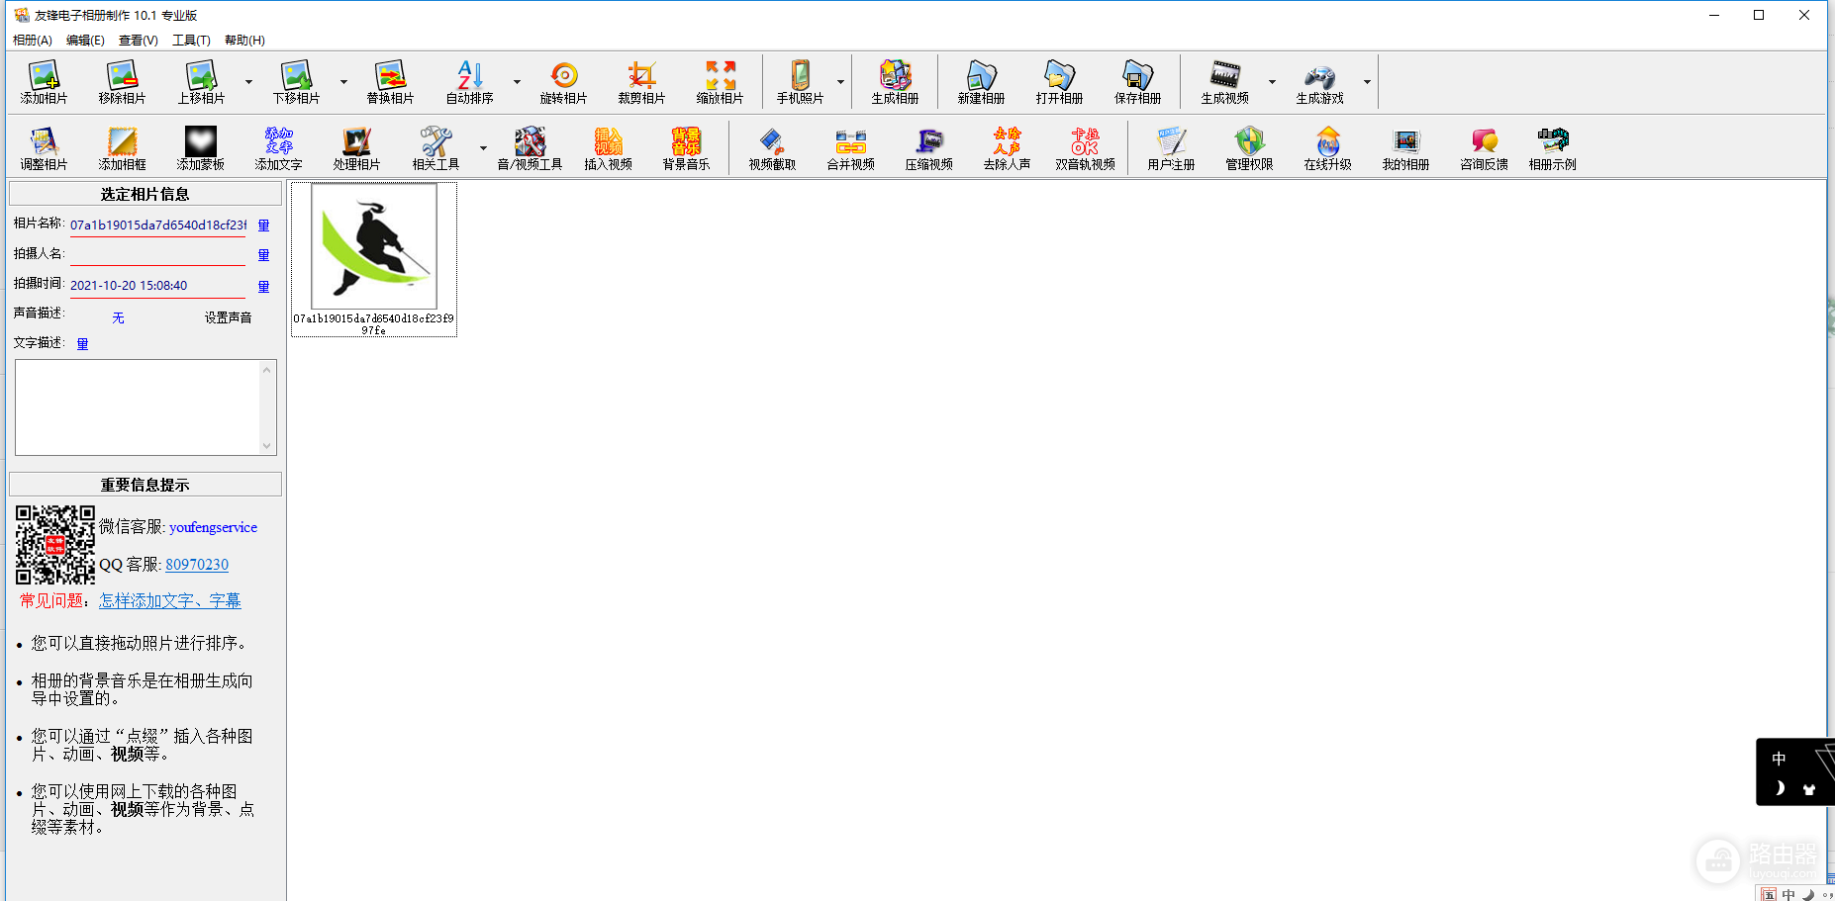
Task: Open the 添加相框 (add frame) tool
Action: click(x=122, y=148)
